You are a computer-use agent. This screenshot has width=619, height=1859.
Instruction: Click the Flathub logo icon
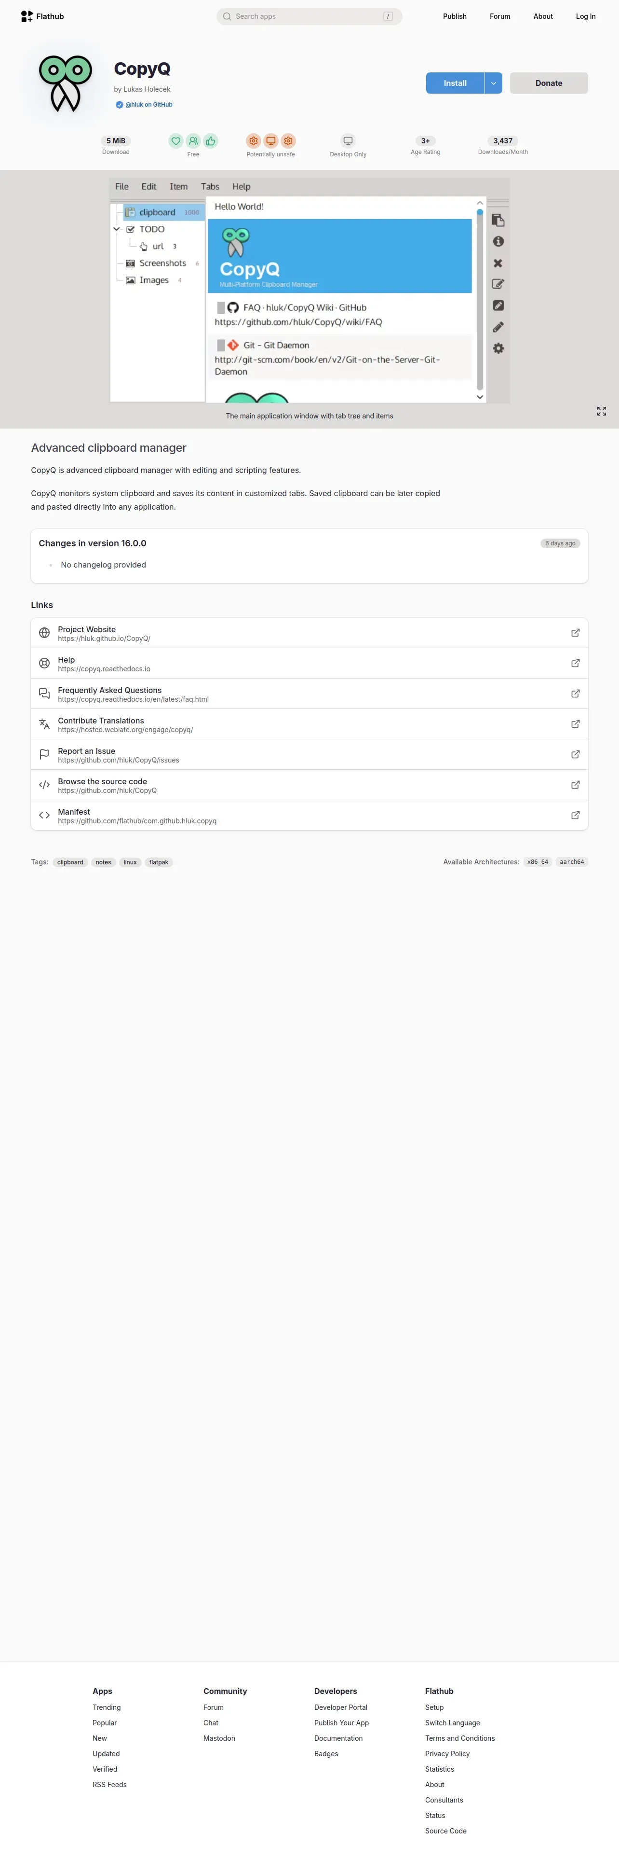coord(27,16)
